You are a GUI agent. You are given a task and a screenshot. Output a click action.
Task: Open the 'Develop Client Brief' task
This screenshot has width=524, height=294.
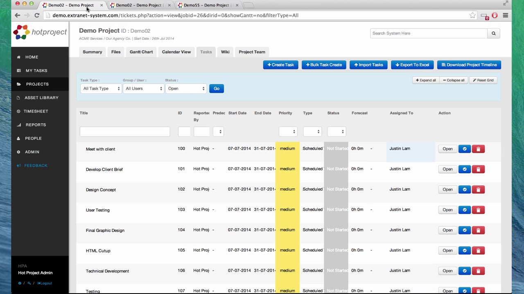coord(447,169)
